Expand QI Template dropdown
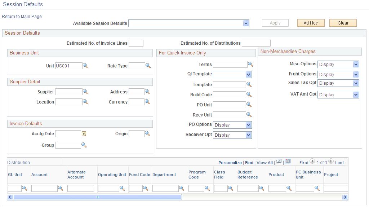Image resolution: width=369 pixels, height=207 pixels. click(x=249, y=75)
